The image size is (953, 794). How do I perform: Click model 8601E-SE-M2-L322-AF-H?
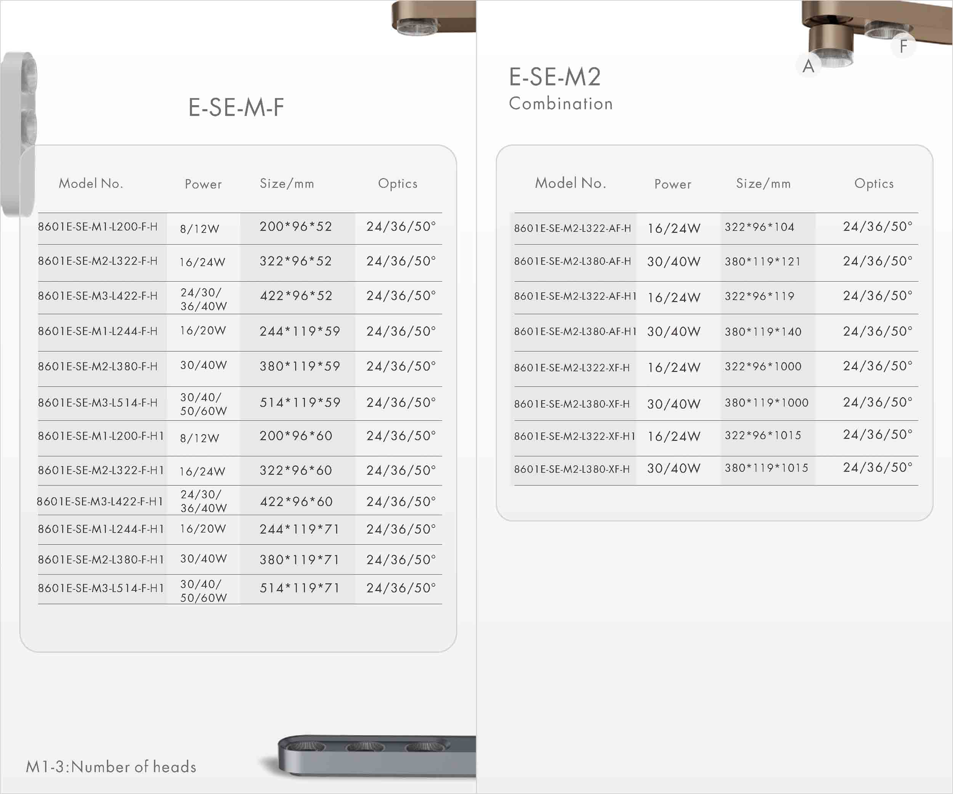coord(572,228)
